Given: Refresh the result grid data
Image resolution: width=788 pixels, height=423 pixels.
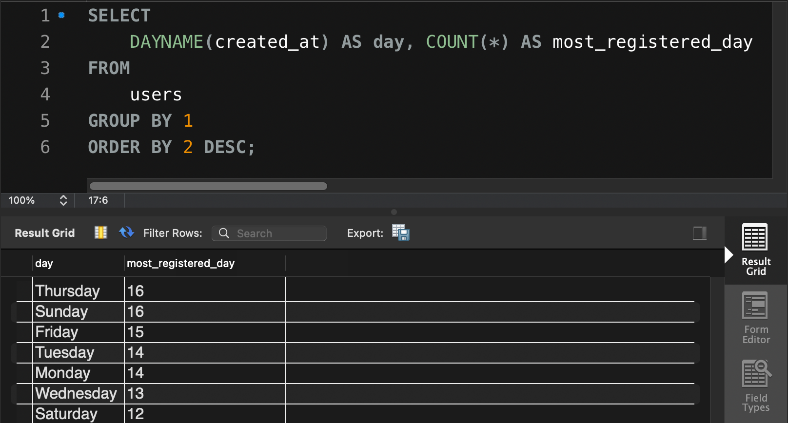Looking at the screenshot, I should click(x=127, y=233).
